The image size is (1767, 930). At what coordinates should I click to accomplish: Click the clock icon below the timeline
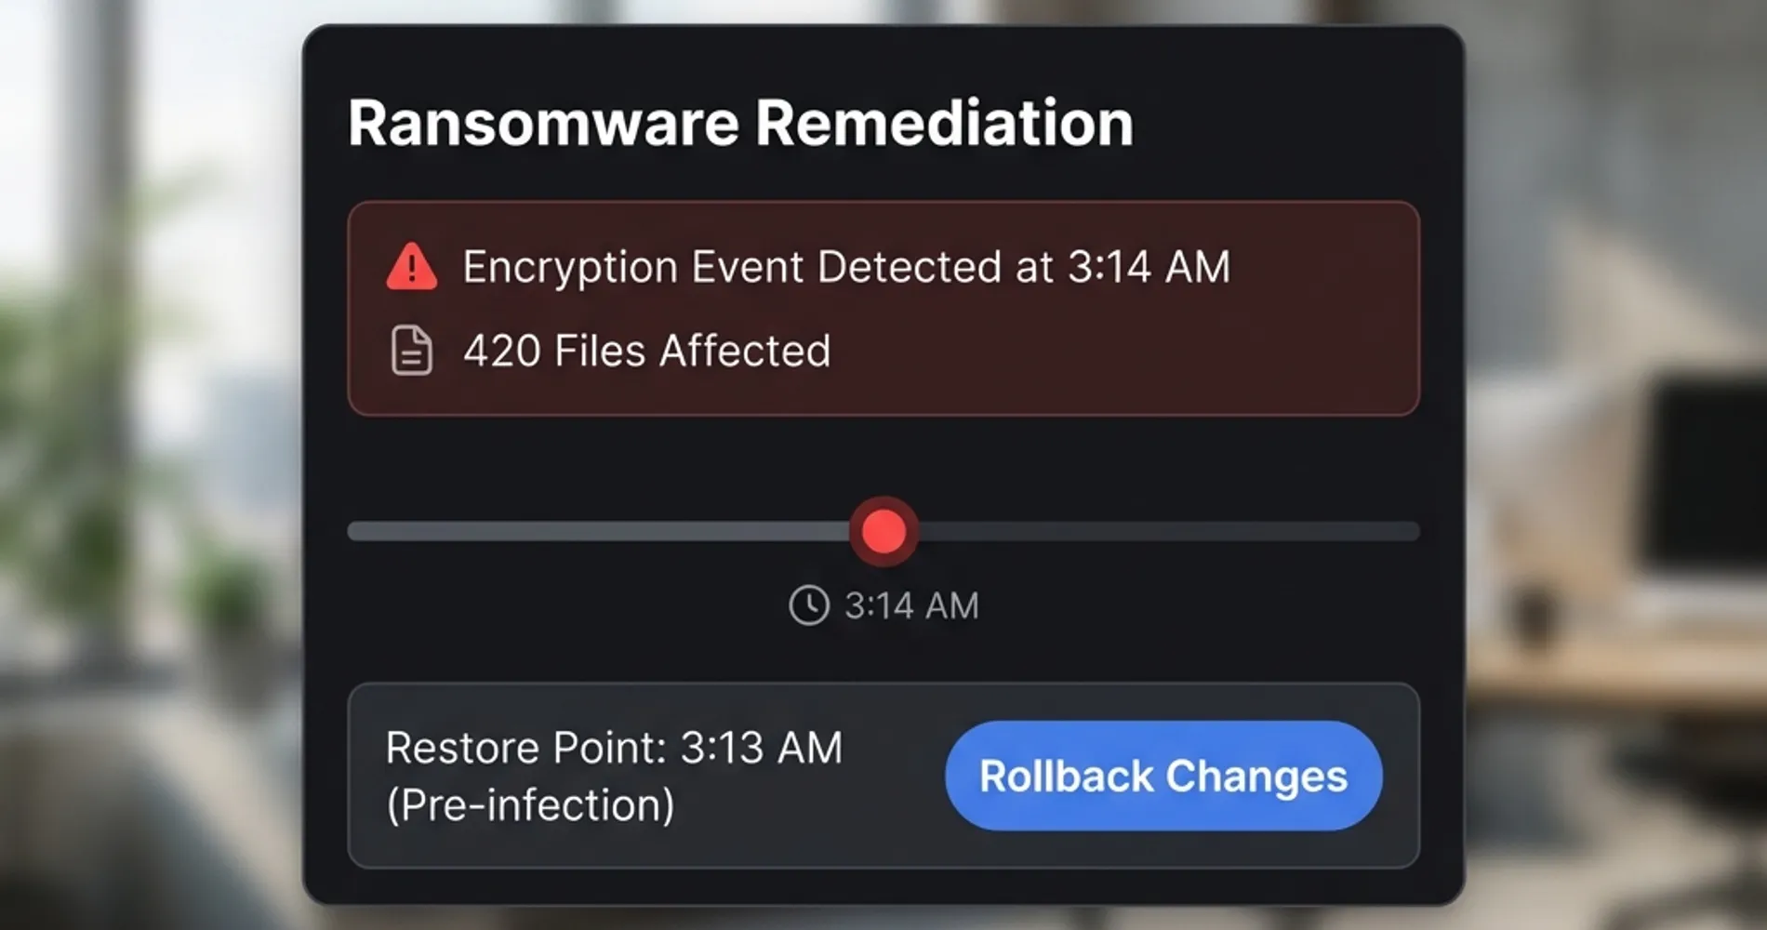pos(808,605)
